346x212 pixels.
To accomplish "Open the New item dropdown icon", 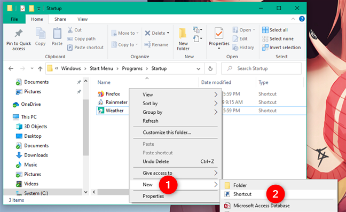I will click(198, 29).
